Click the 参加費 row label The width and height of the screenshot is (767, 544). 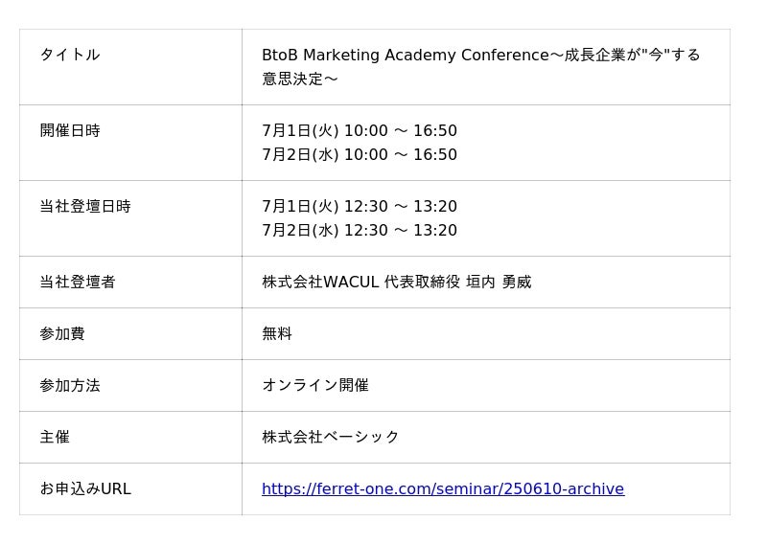tap(62, 334)
